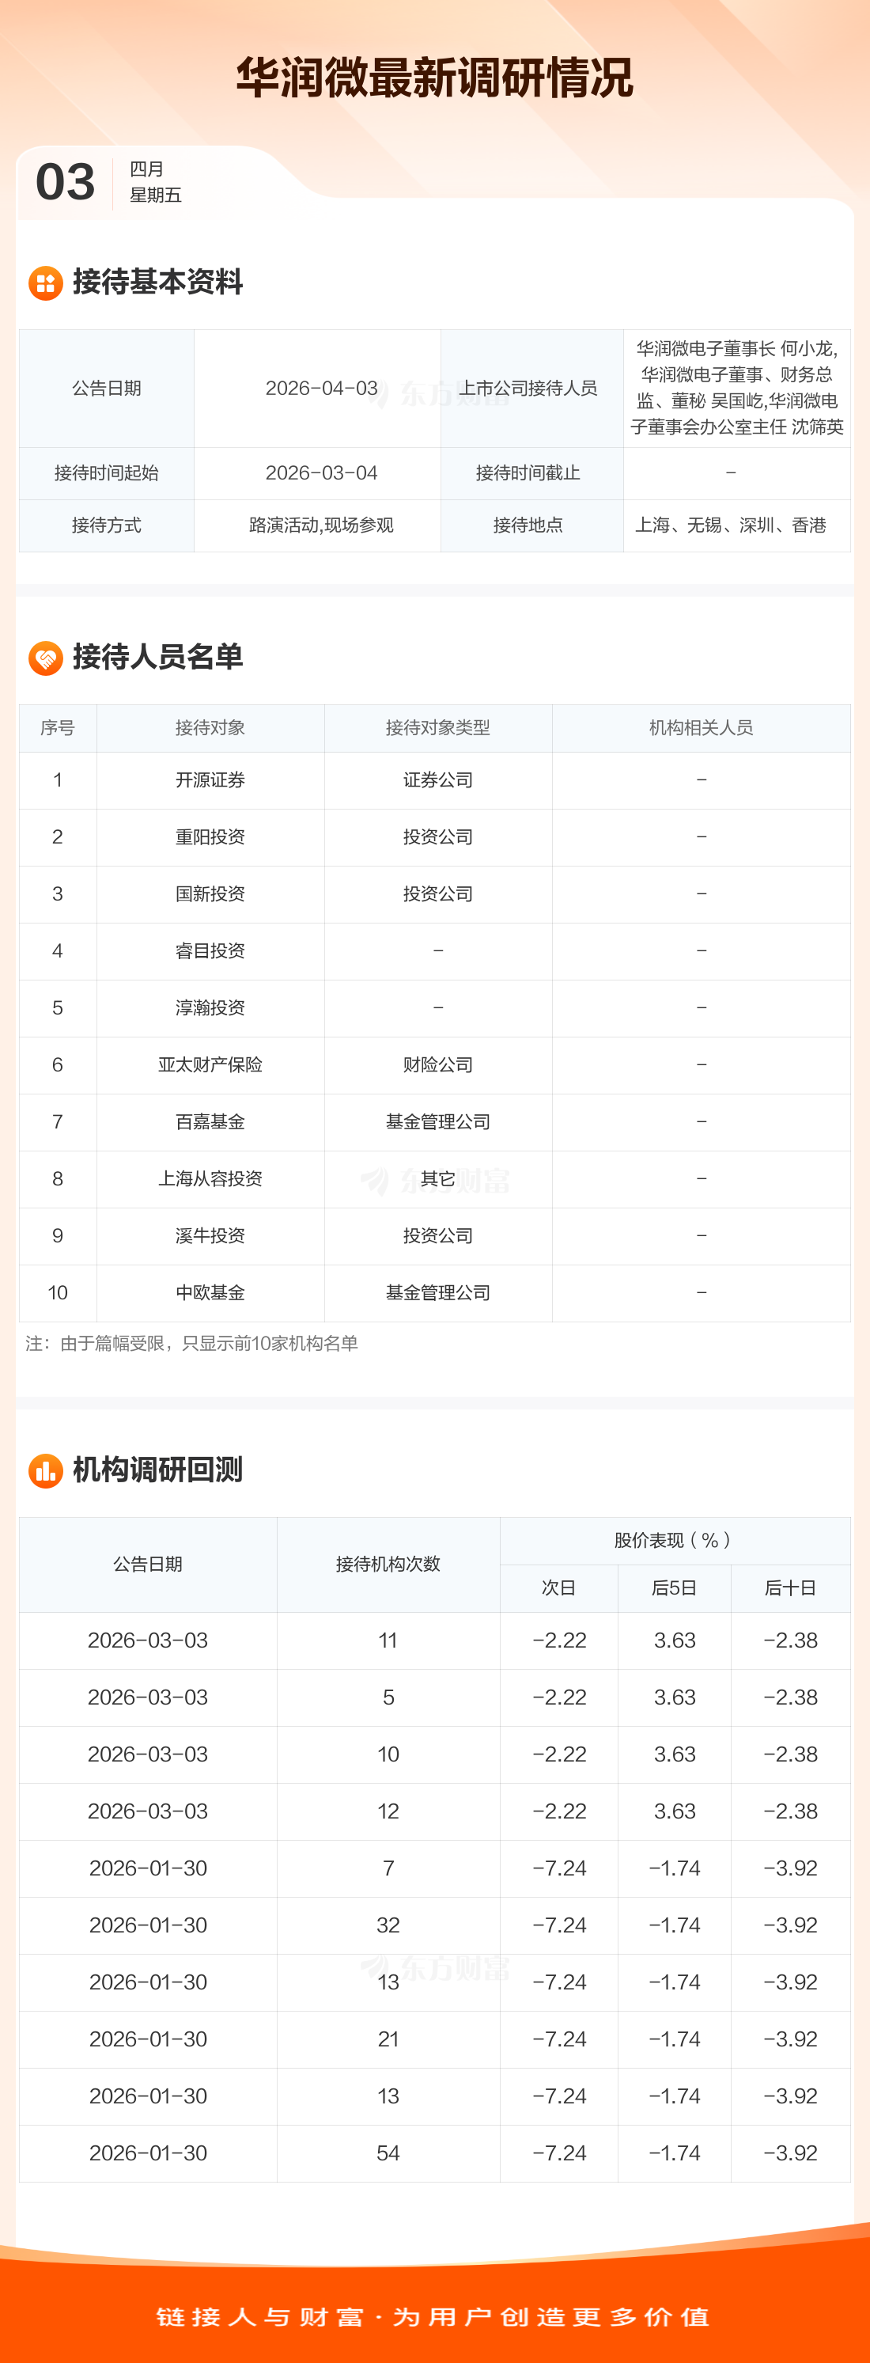Click the 上海、无锡、深圳、香港 location cell
The image size is (870, 2363).
[x=731, y=525]
